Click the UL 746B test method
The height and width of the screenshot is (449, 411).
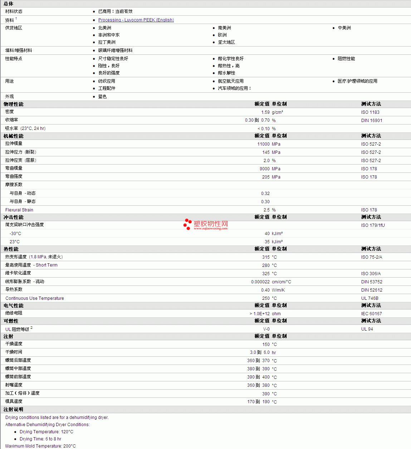370,298
